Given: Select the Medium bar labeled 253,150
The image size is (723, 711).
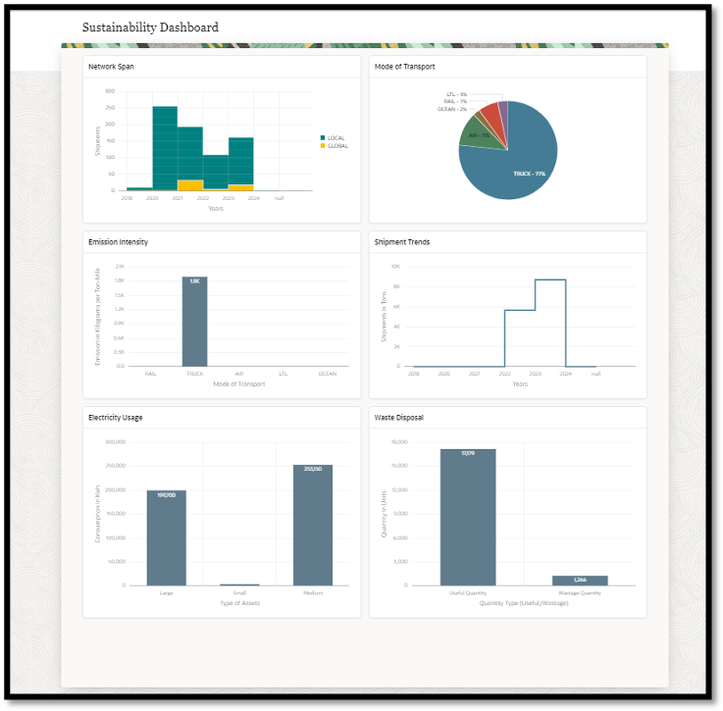Looking at the screenshot, I should 313,526.
